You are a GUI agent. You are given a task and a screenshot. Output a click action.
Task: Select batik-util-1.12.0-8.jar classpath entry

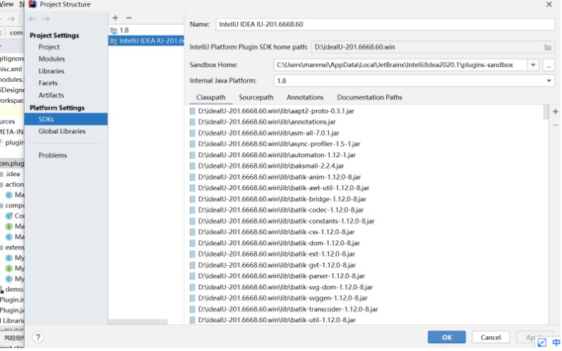click(277, 320)
